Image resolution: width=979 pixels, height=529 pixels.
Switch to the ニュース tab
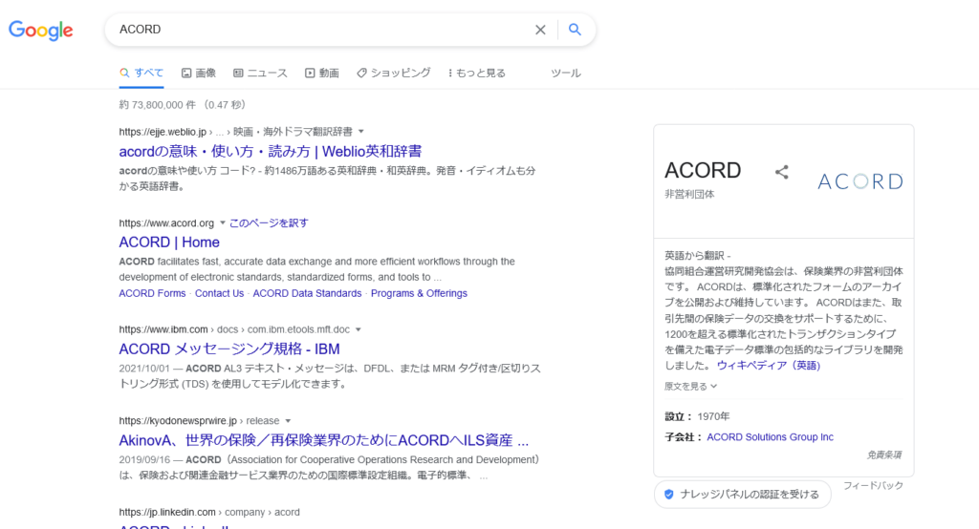tap(260, 73)
